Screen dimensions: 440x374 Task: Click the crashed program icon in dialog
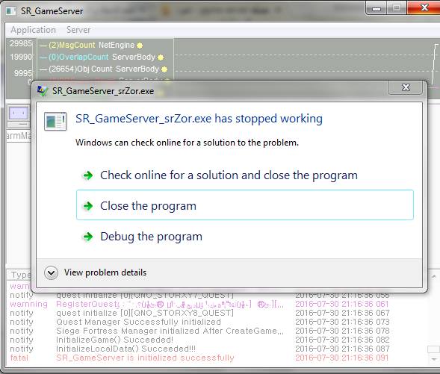[55, 121]
